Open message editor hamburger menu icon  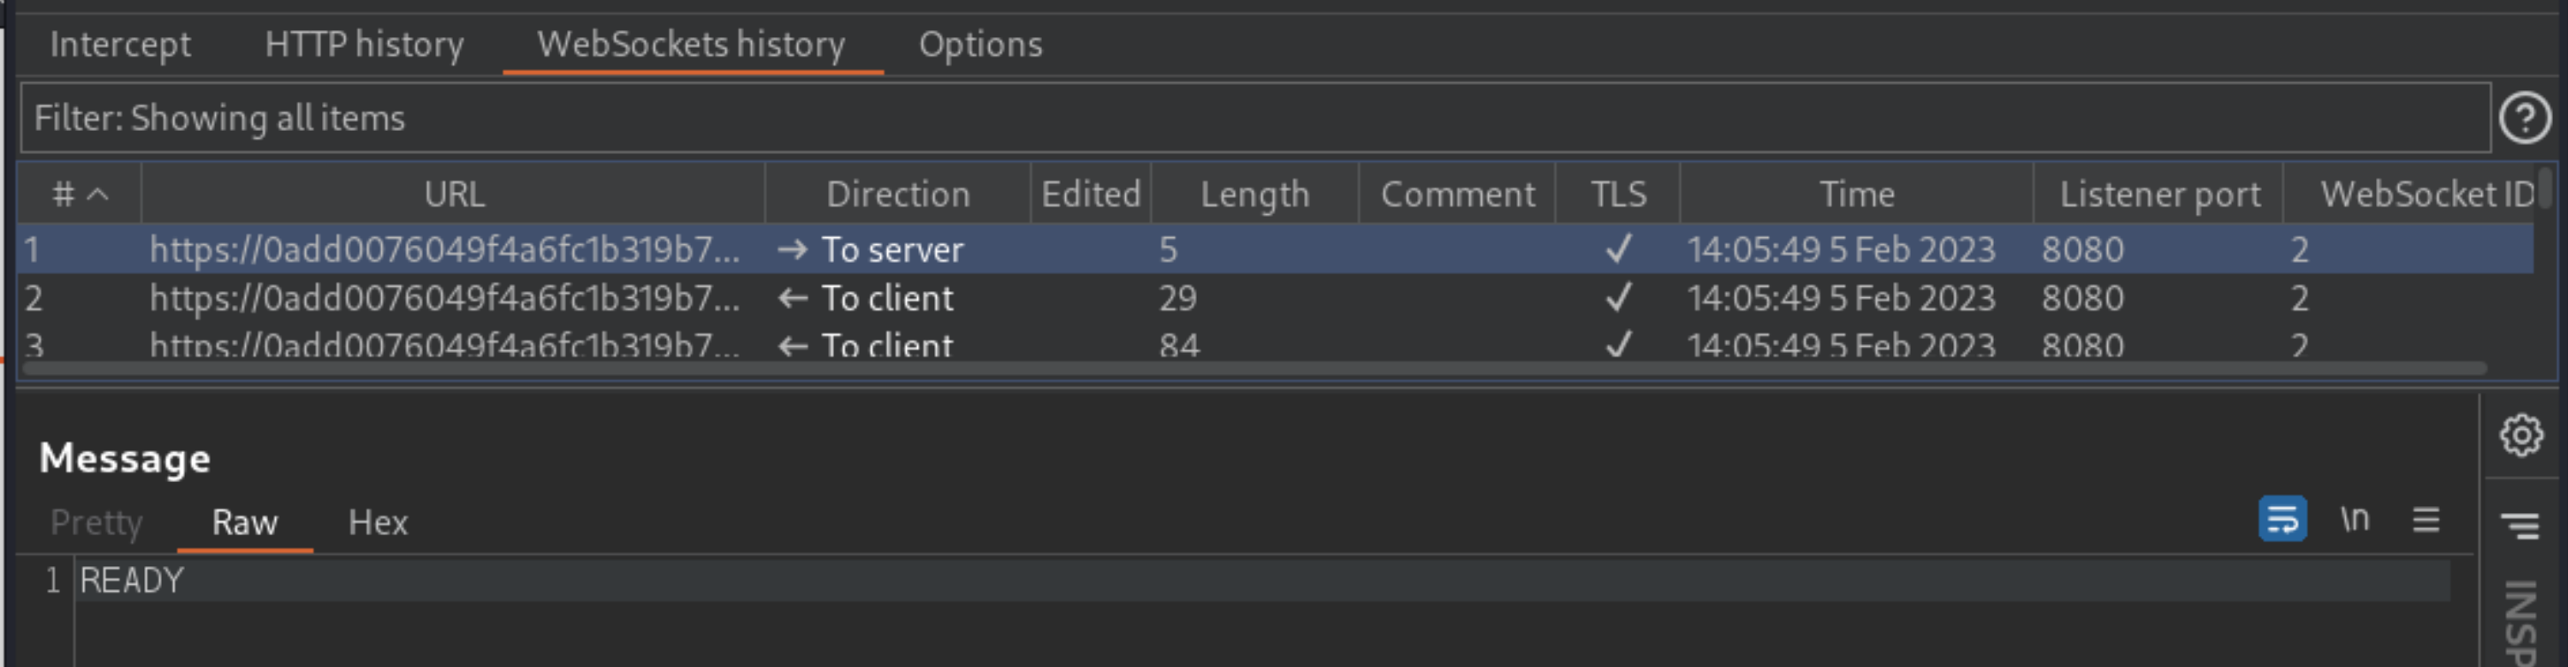(x=2426, y=519)
